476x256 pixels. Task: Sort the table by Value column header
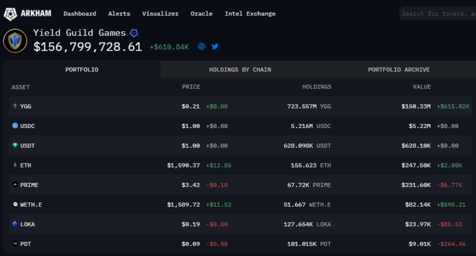pyautogui.click(x=422, y=87)
